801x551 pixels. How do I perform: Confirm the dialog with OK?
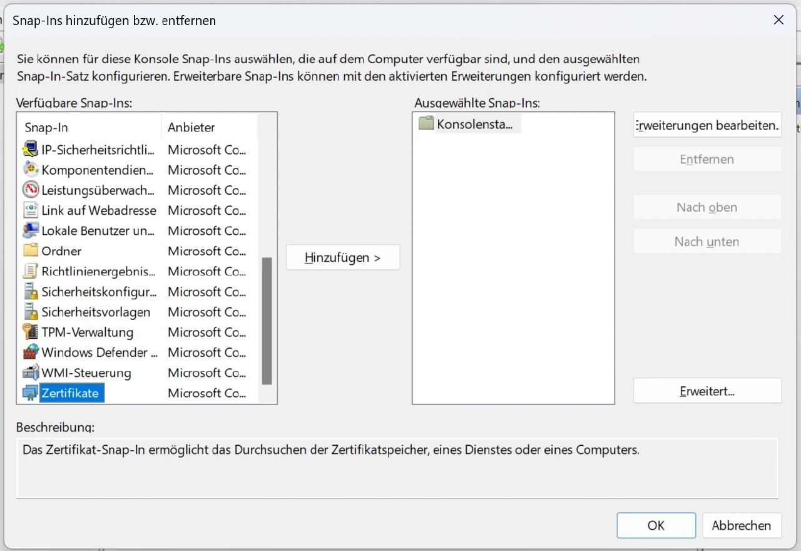656,525
